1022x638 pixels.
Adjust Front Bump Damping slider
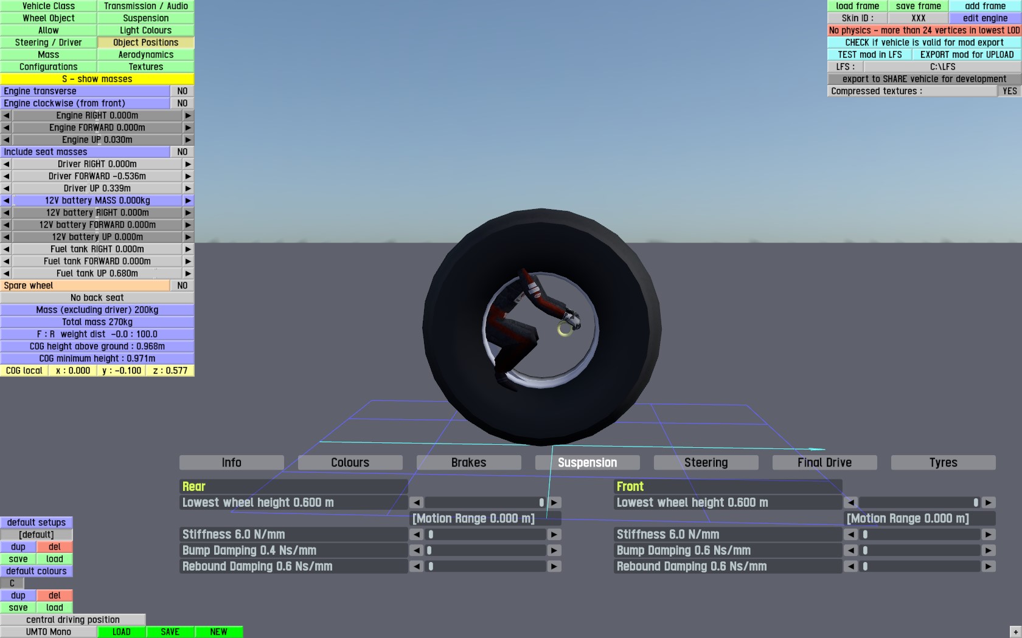coord(920,551)
